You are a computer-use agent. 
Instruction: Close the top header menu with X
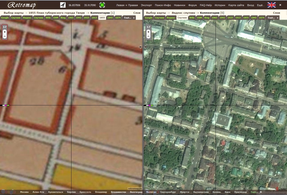pyautogui.click(x=280, y=5)
